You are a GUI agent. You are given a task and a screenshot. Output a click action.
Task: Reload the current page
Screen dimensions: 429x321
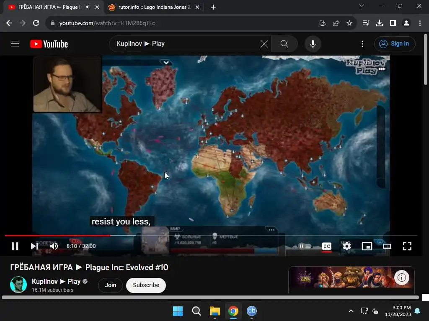pos(36,23)
